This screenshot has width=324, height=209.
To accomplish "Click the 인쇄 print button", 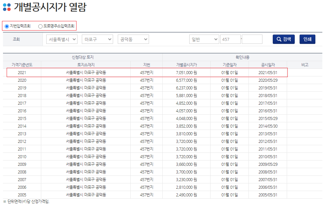I will 307,39.
